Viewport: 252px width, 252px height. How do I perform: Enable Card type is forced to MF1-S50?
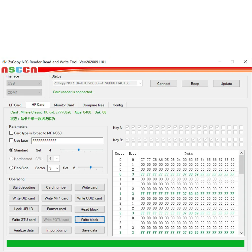point(11,133)
